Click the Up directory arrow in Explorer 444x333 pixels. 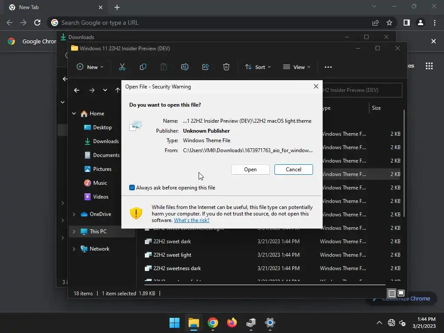[x=118, y=90]
